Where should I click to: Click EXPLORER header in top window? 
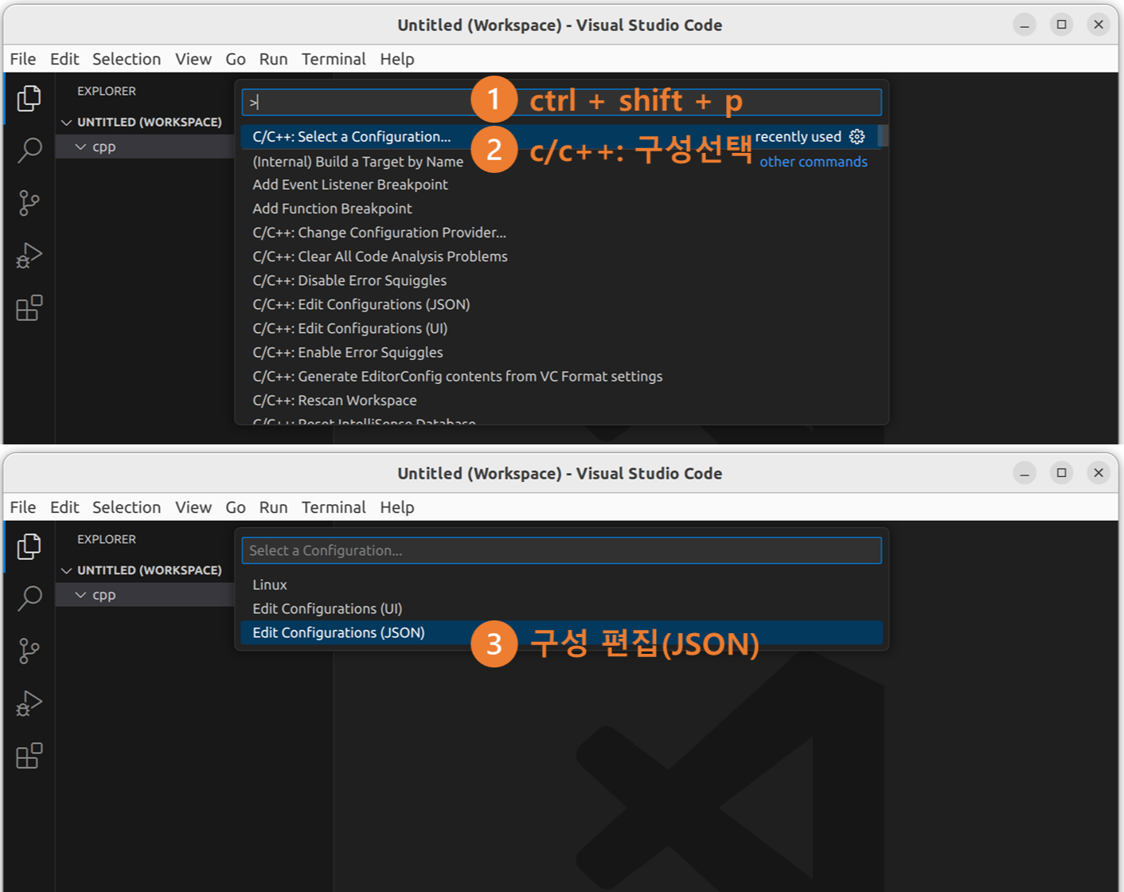pos(107,91)
